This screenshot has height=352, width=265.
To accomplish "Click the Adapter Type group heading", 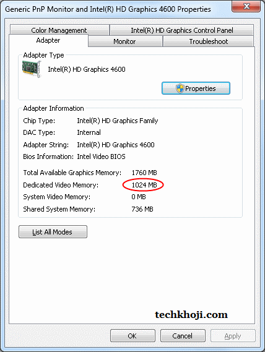I will pyautogui.click(x=43, y=55).
